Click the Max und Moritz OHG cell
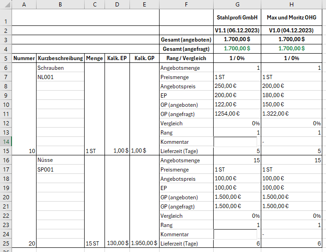This screenshot has height=252, width=326. (x=291, y=18)
